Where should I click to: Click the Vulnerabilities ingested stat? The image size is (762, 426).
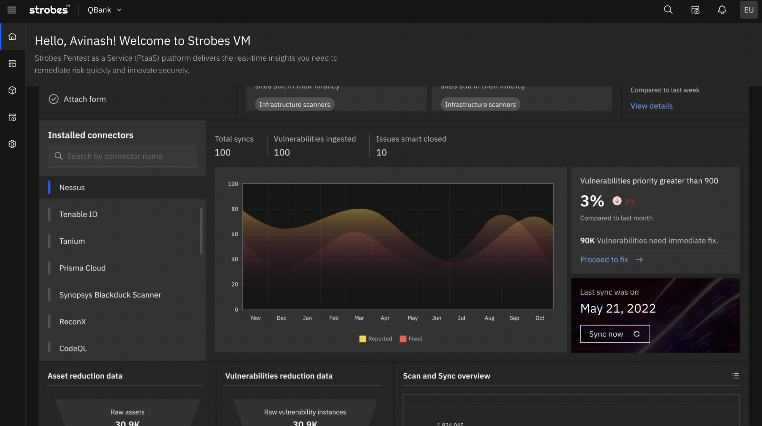tap(315, 145)
